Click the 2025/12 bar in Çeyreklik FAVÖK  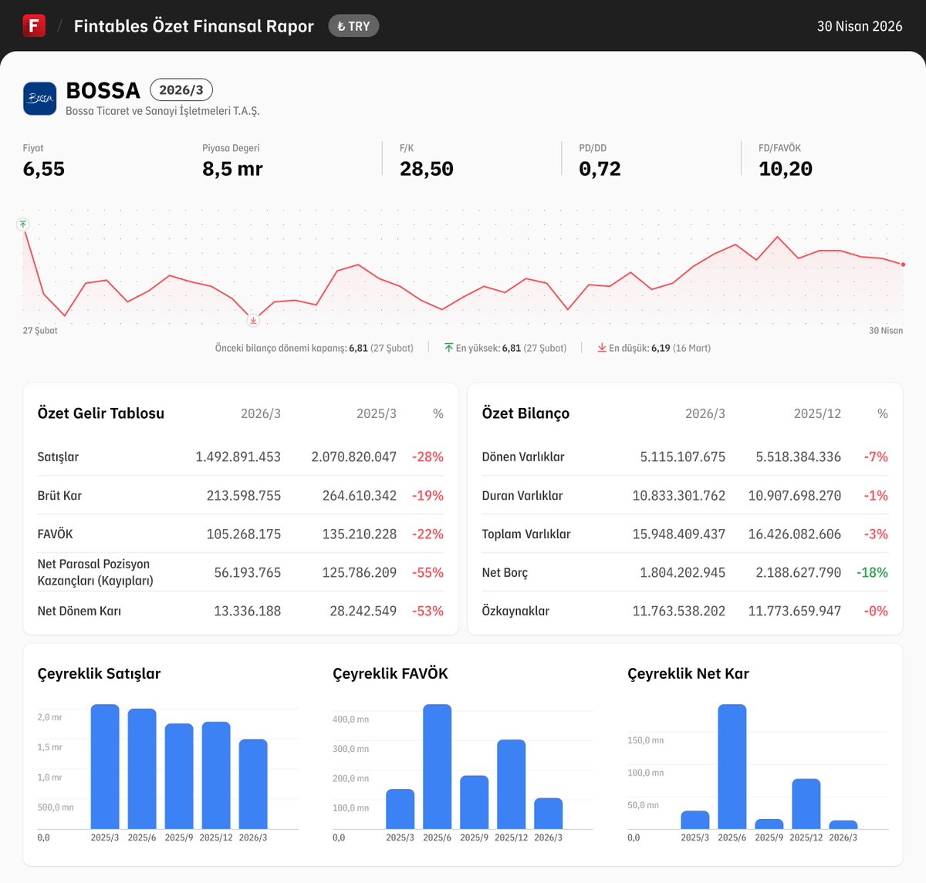(512, 784)
